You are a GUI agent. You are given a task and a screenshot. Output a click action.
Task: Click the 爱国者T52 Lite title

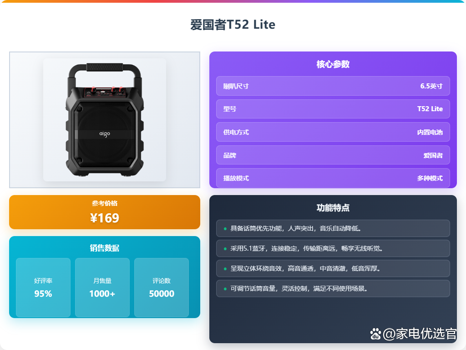(233, 25)
